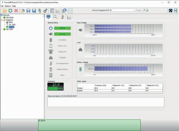Click the weight icon in Load panel
Viewport: 179px width, 131px height.
coord(81,50)
